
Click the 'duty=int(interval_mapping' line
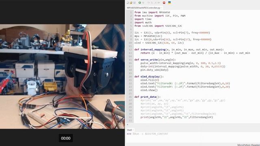point(183,67)
